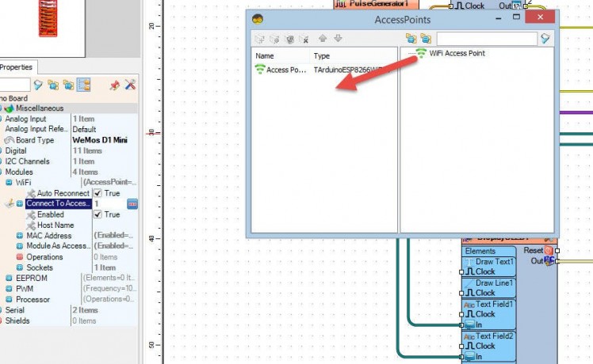This screenshot has height=364, width=593.
Task: Expand the Sockets property node
Action: [20, 268]
